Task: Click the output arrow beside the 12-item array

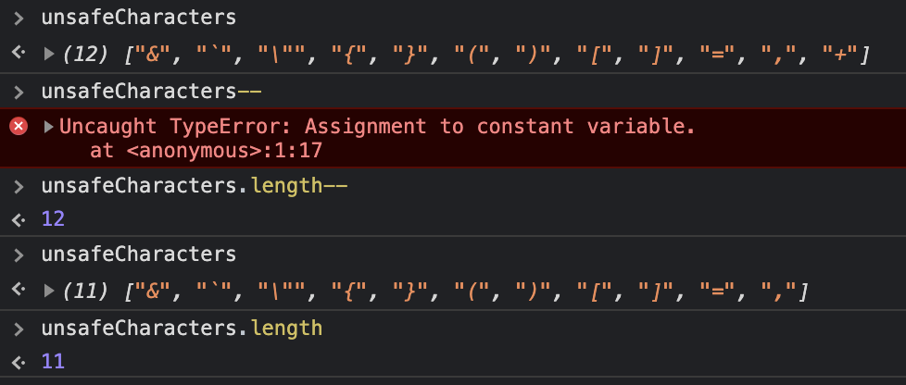Action: pyautogui.click(x=18, y=56)
